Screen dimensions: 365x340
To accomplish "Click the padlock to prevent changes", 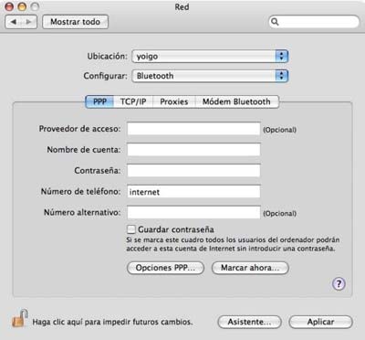I will pyautogui.click(x=20, y=318).
